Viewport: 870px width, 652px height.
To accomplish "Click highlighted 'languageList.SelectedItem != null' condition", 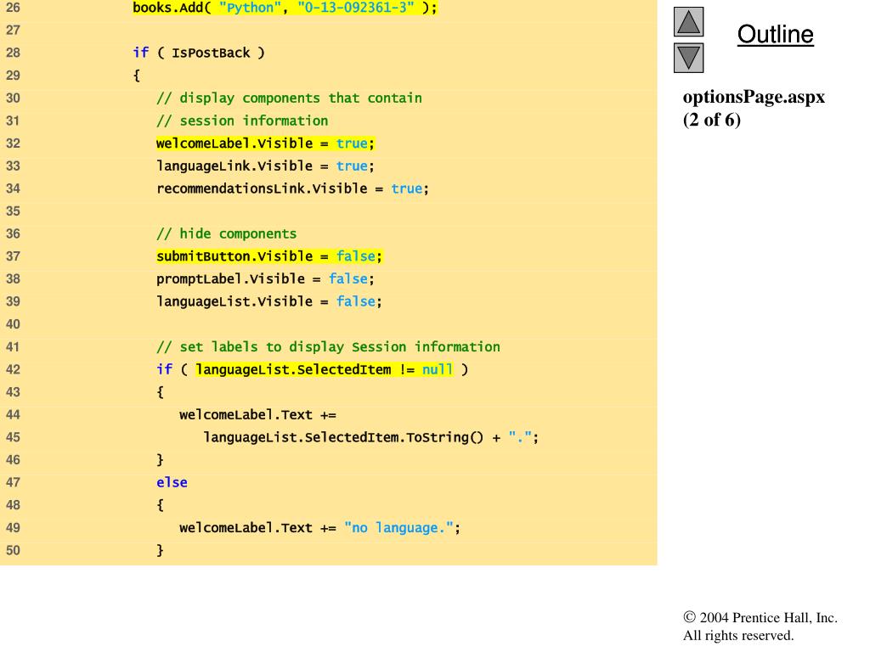I will 325,370.
